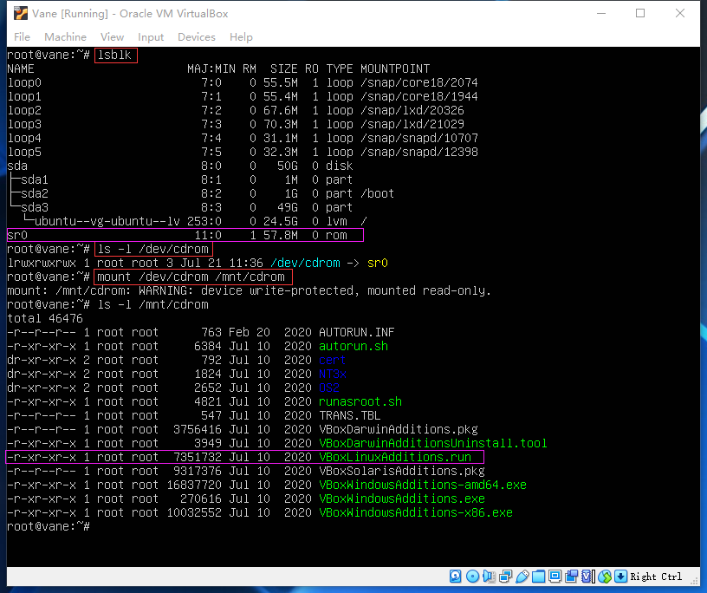The width and height of the screenshot is (707, 593).
Task: Click the TRANS.TBL file name
Action: point(350,415)
